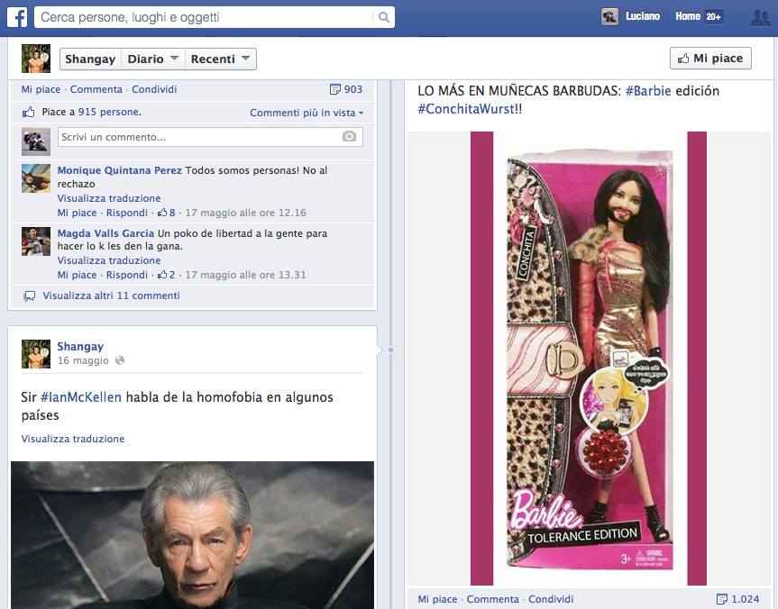Click the globe privacy icon beside 16 maggio
Screen dimensions: 778x609
(120, 361)
